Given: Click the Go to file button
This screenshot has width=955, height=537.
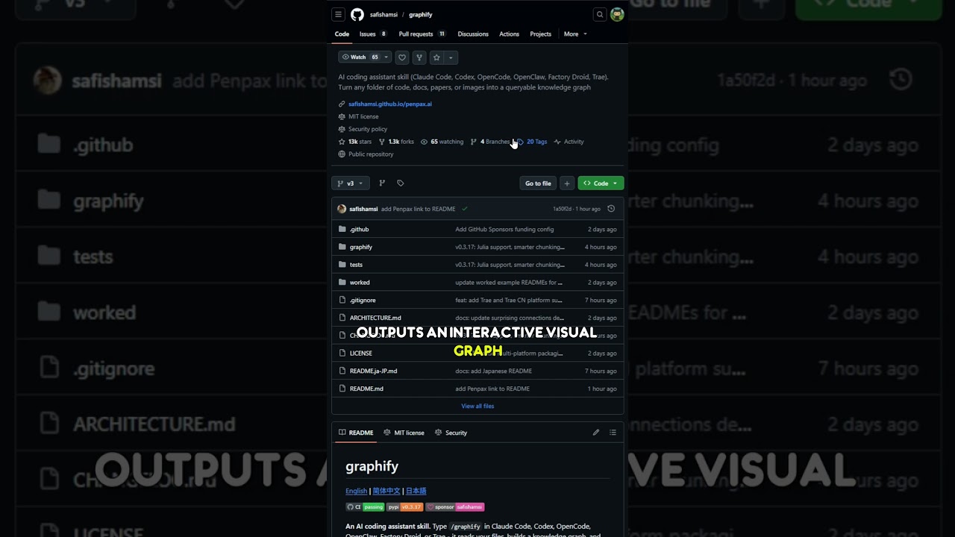Looking at the screenshot, I should click(x=538, y=183).
